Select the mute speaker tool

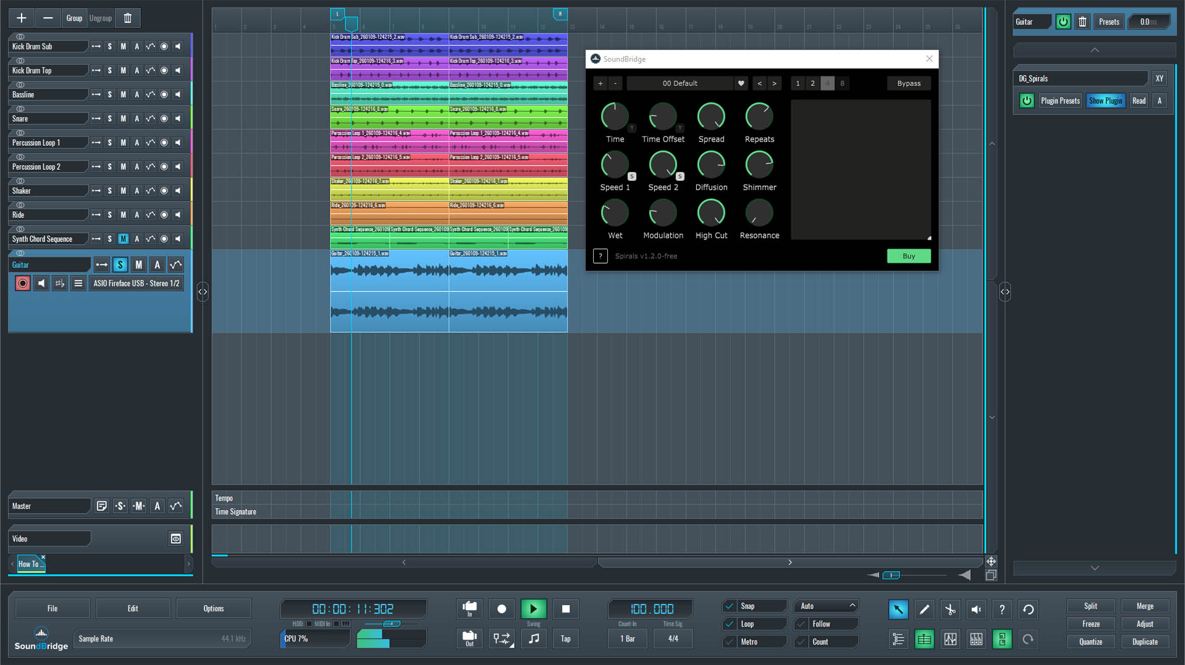point(976,609)
